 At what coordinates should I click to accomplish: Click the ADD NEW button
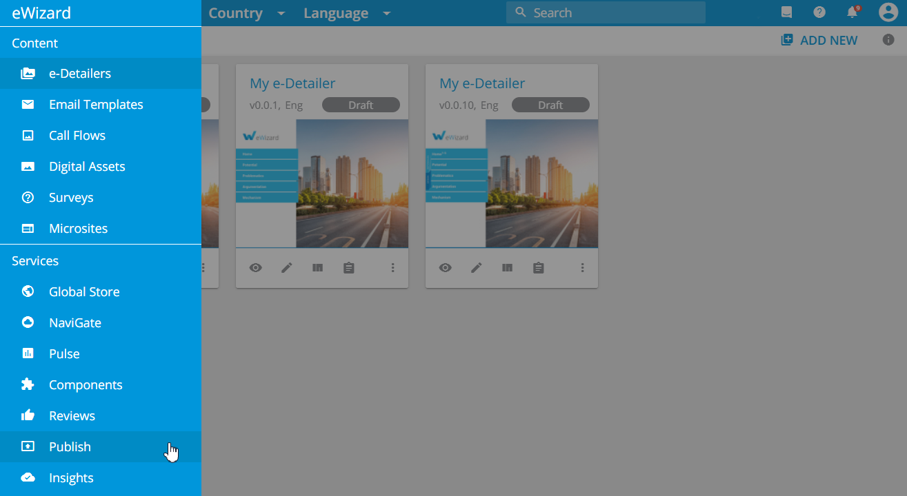pyautogui.click(x=819, y=41)
